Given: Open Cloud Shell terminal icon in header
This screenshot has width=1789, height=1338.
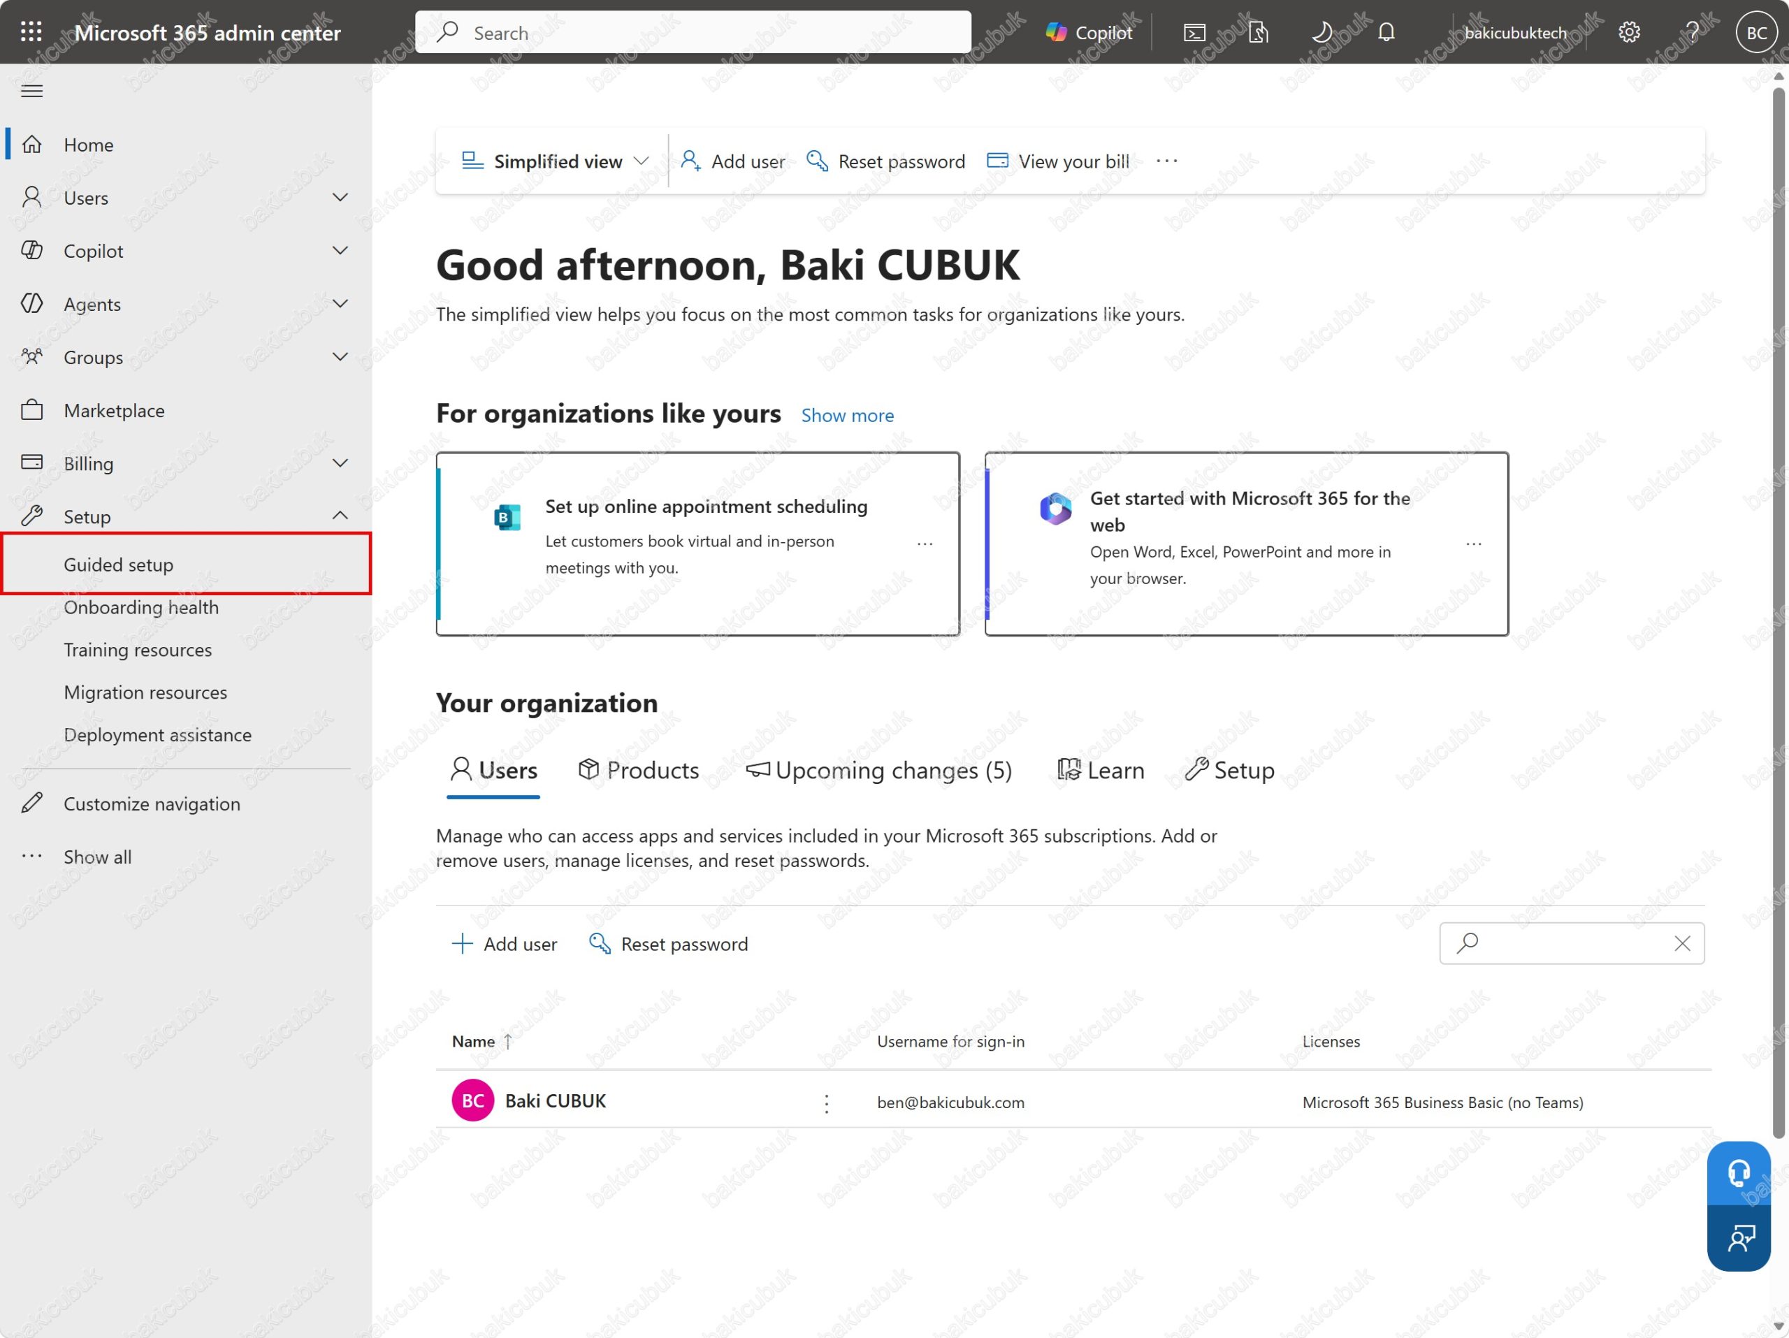Looking at the screenshot, I should click(1194, 32).
